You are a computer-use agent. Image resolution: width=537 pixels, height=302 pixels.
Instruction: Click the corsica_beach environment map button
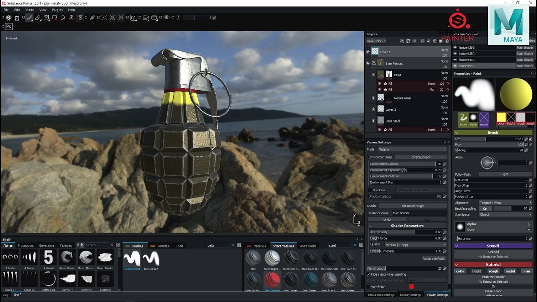421,157
